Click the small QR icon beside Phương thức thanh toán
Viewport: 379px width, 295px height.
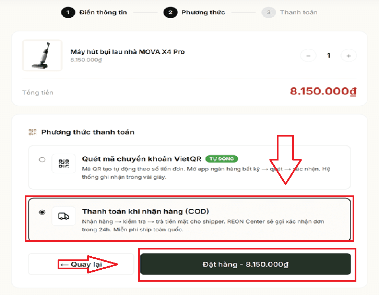click(x=33, y=132)
